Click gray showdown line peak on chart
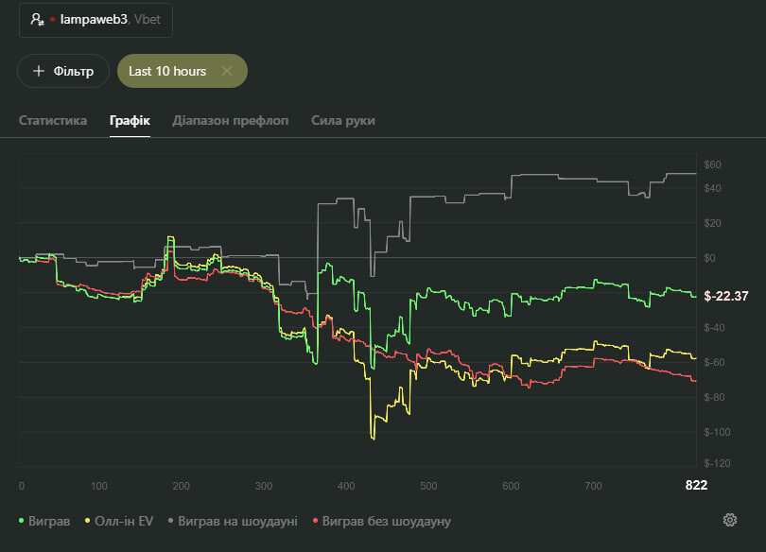The image size is (766, 552). 681,174
